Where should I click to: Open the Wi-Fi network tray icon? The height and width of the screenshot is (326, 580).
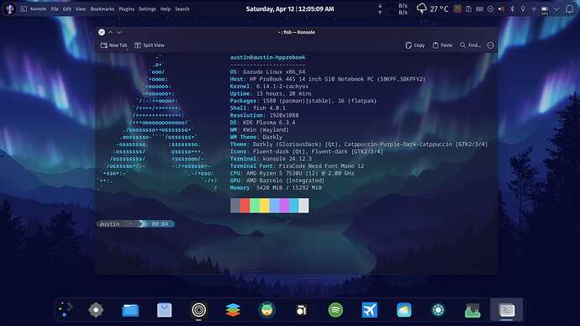(534, 9)
